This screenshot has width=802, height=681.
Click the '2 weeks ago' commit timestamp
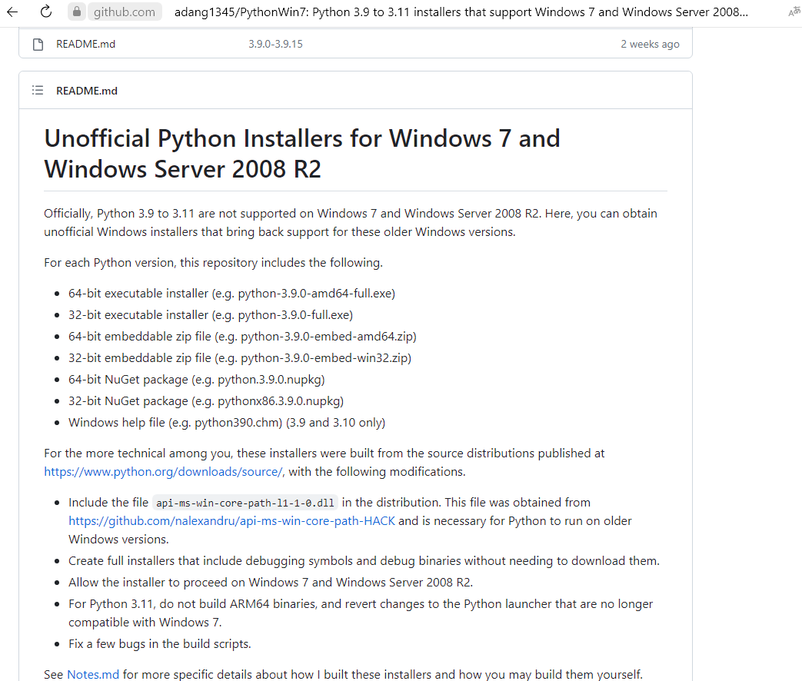[650, 45]
